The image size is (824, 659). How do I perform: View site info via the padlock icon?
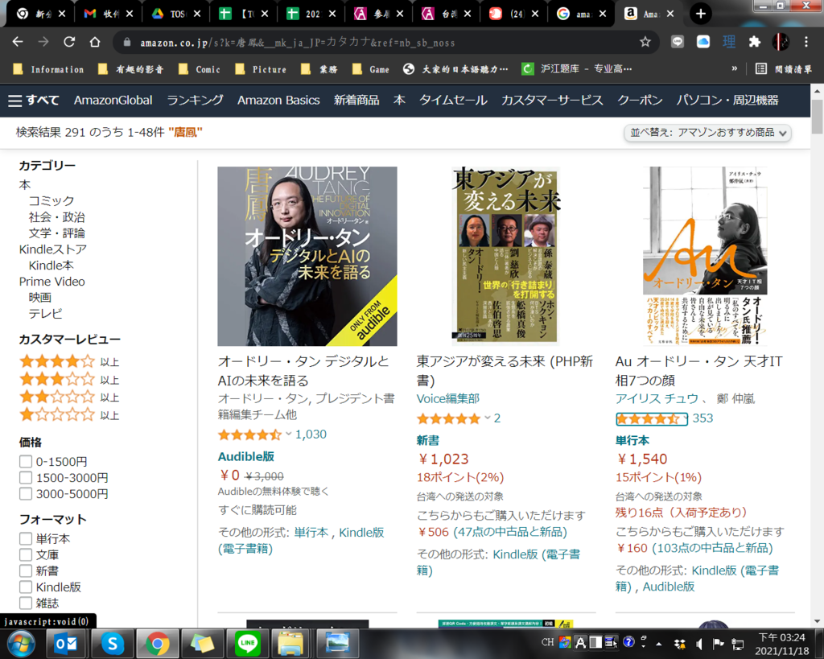pyautogui.click(x=126, y=43)
